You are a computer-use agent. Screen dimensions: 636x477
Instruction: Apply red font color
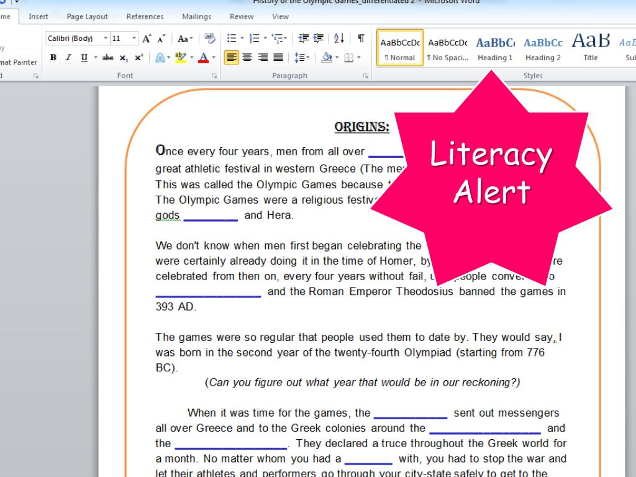(x=204, y=58)
